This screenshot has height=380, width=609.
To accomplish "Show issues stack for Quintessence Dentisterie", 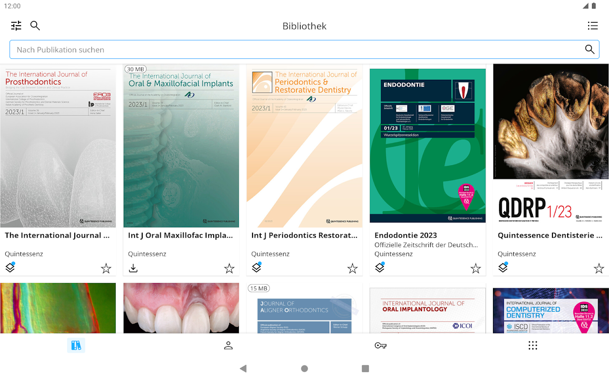I will (503, 267).
